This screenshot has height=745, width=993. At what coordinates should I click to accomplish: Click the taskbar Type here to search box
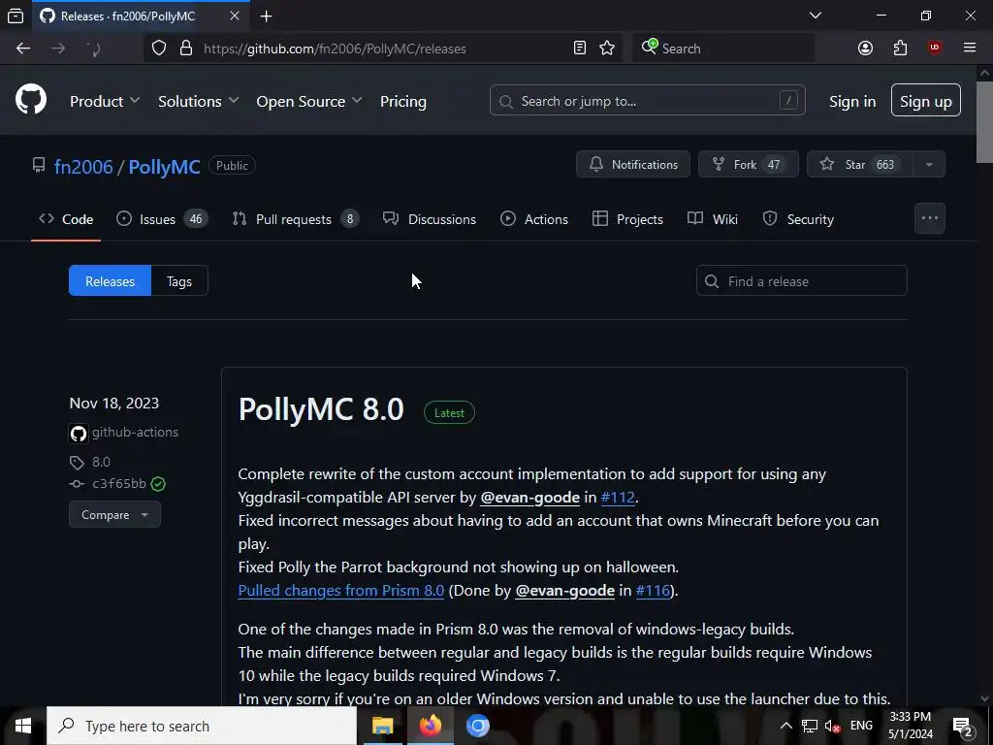click(202, 726)
